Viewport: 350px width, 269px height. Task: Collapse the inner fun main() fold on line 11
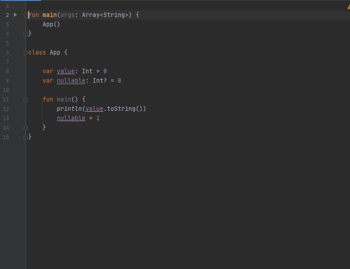26,100
